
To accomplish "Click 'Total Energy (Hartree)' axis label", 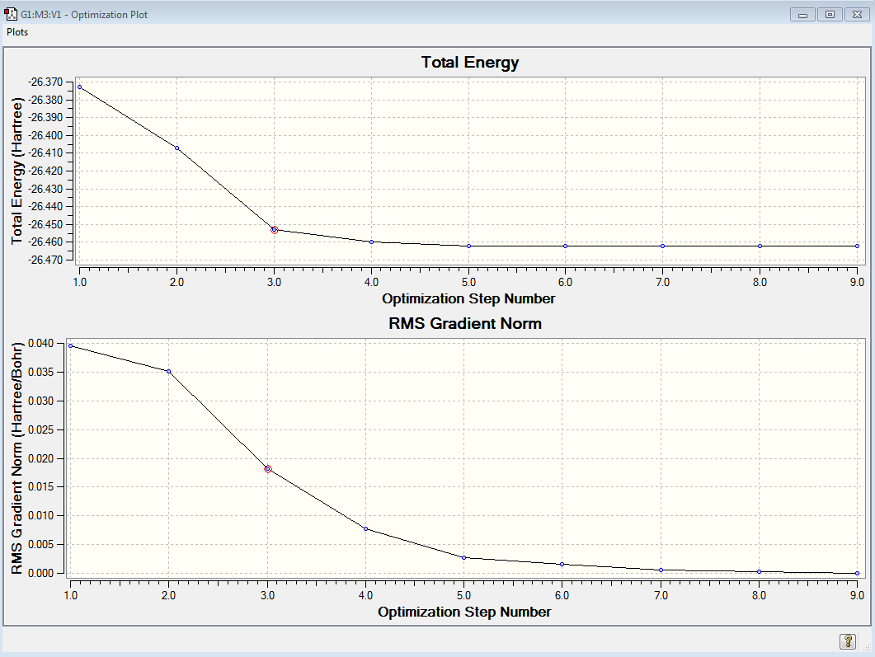I will (x=16, y=171).
